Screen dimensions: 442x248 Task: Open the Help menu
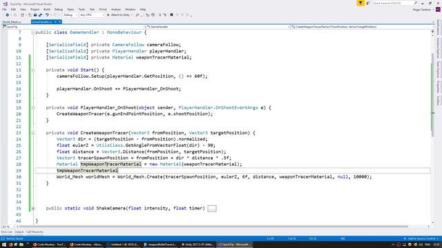pos(143,9)
